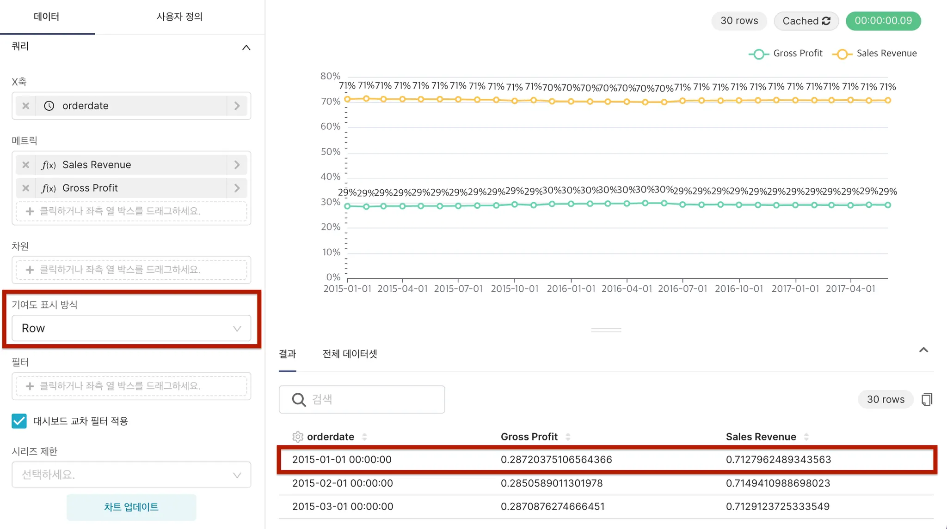The height and width of the screenshot is (529, 947).
Task: Click the 차트 업데이트 button
Action: click(131, 507)
